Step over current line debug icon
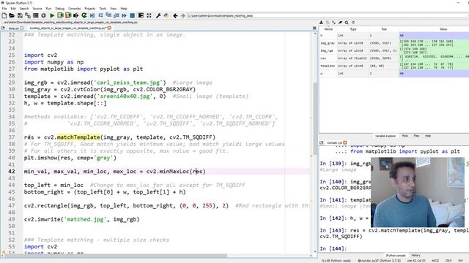The image size is (469, 263). [x=100, y=15]
